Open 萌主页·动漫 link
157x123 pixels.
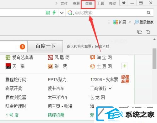tap(60, 106)
